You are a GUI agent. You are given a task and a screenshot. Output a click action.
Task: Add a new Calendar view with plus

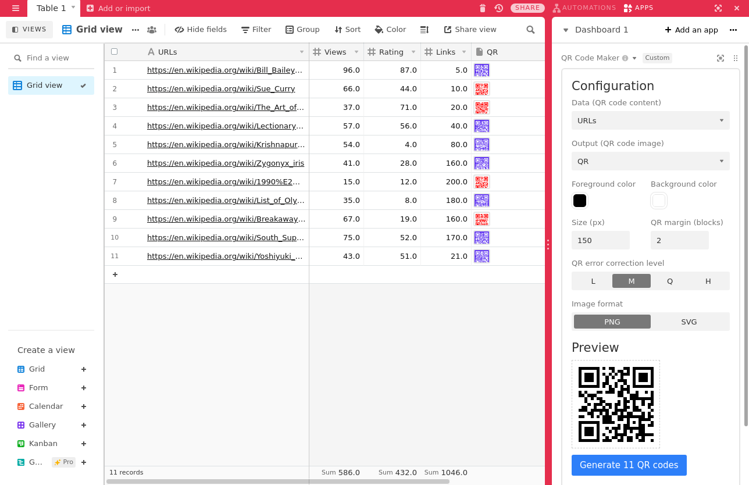[x=84, y=406]
